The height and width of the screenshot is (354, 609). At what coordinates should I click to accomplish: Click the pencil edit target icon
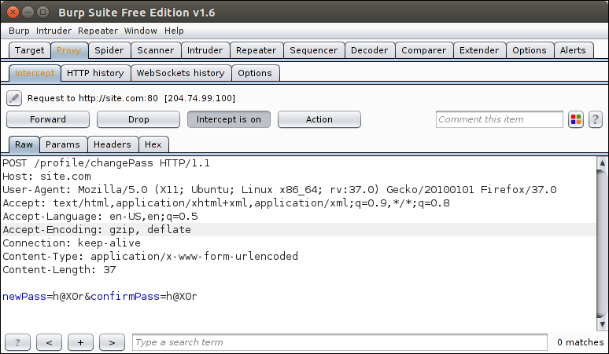[14, 98]
